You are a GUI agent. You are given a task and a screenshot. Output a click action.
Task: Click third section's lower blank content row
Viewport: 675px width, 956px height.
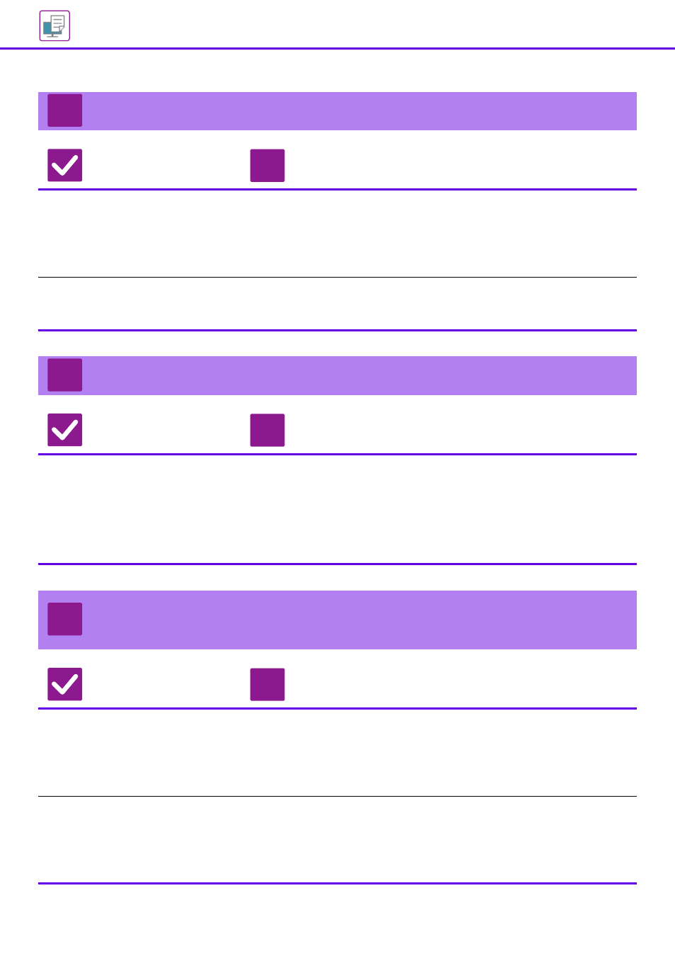337,840
